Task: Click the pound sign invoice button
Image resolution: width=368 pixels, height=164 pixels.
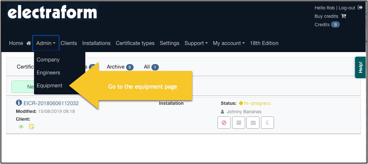Action: tap(267, 123)
